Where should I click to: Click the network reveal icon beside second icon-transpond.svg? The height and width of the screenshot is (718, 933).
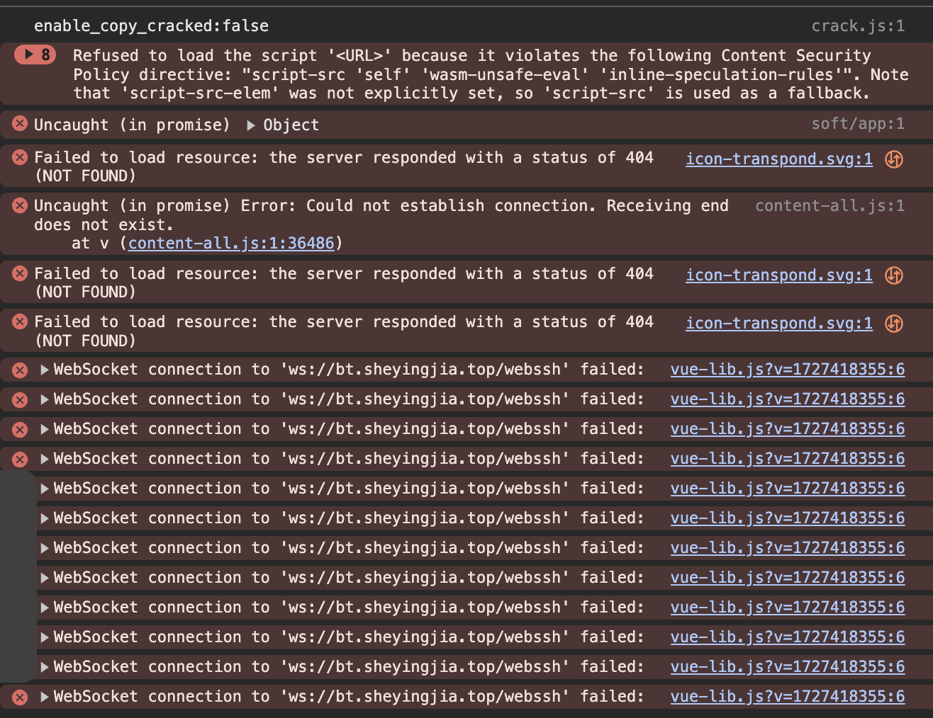894,275
